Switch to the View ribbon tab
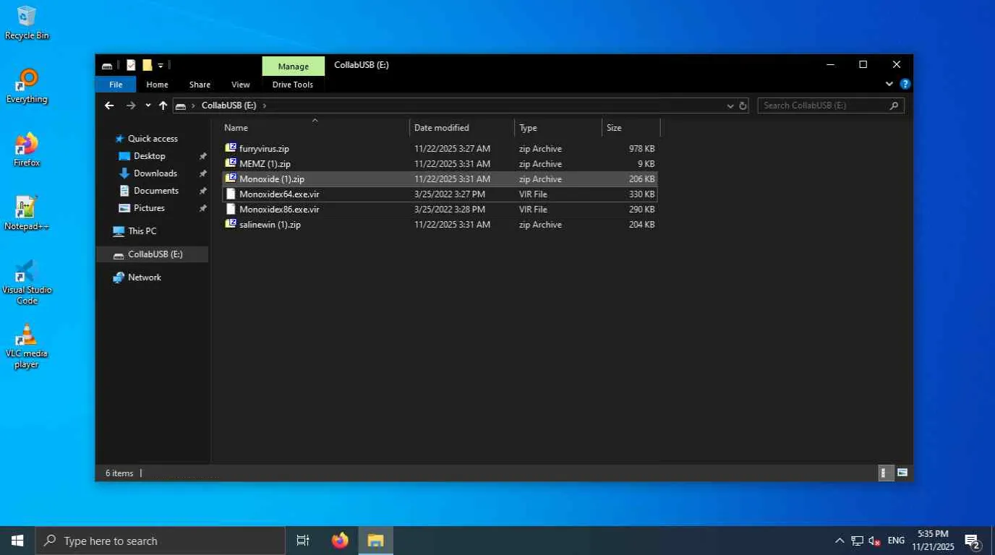This screenshot has height=555, width=995. pyautogui.click(x=241, y=85)
